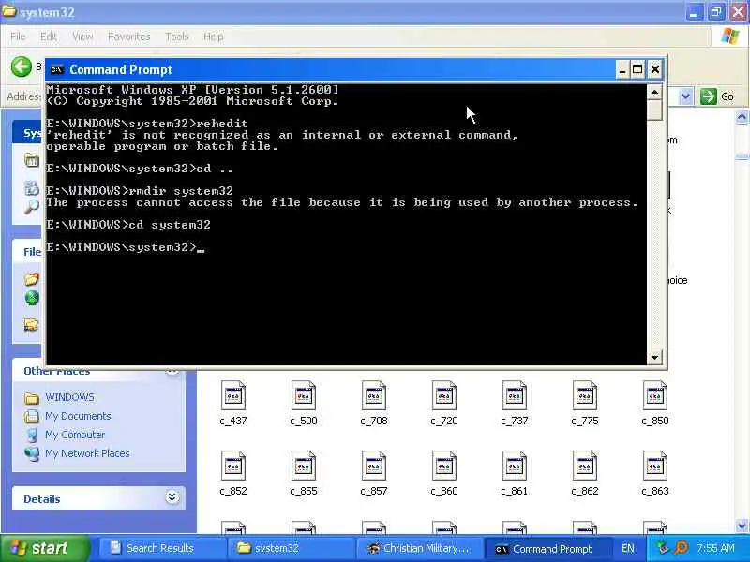
Task: Click the Go button beside address bar
Action: (717, 96)
